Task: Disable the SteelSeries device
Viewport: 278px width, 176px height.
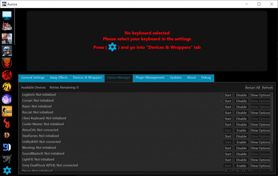Action: [241, 137]
